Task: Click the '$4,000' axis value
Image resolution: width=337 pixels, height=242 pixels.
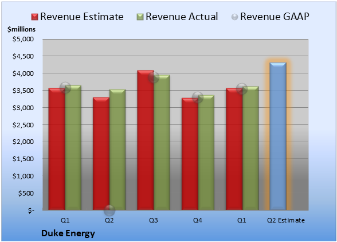Action: pos(23,73)
